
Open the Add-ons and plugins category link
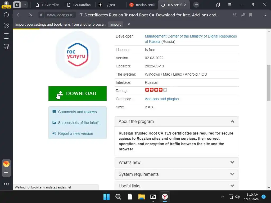coord(162,99)
